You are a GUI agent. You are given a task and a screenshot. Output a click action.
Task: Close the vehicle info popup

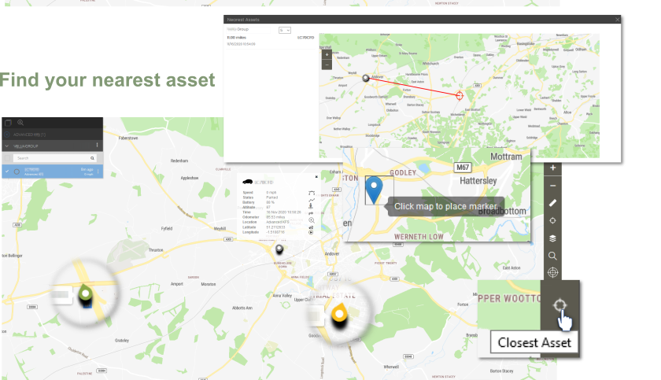pos(316,177)
